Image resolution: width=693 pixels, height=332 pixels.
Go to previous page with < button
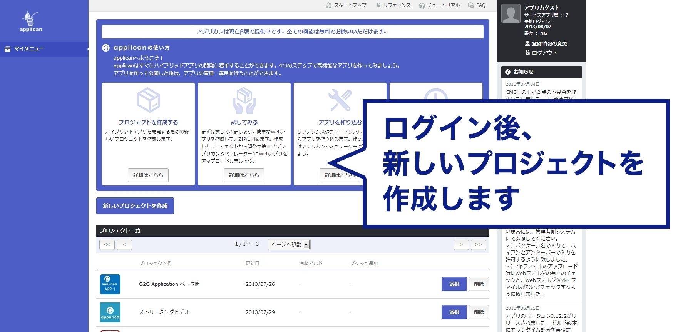pos(124,245)
